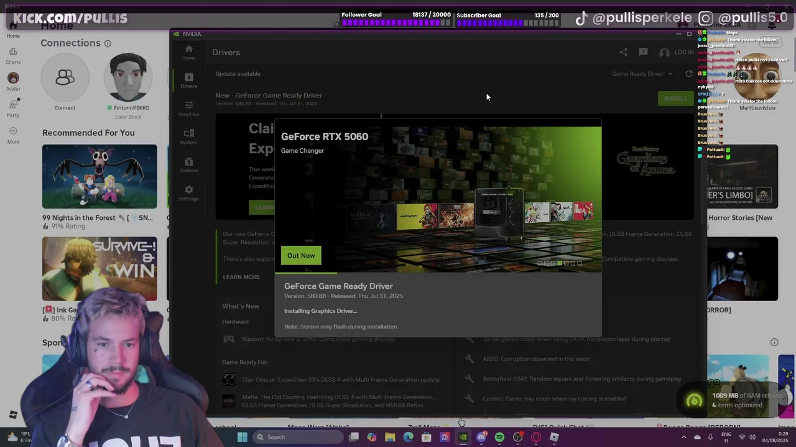Click Clair Obscur: Expedition 33's DLSS 4 entry
The image size is (796, 447).
click(x=341, y=379)
